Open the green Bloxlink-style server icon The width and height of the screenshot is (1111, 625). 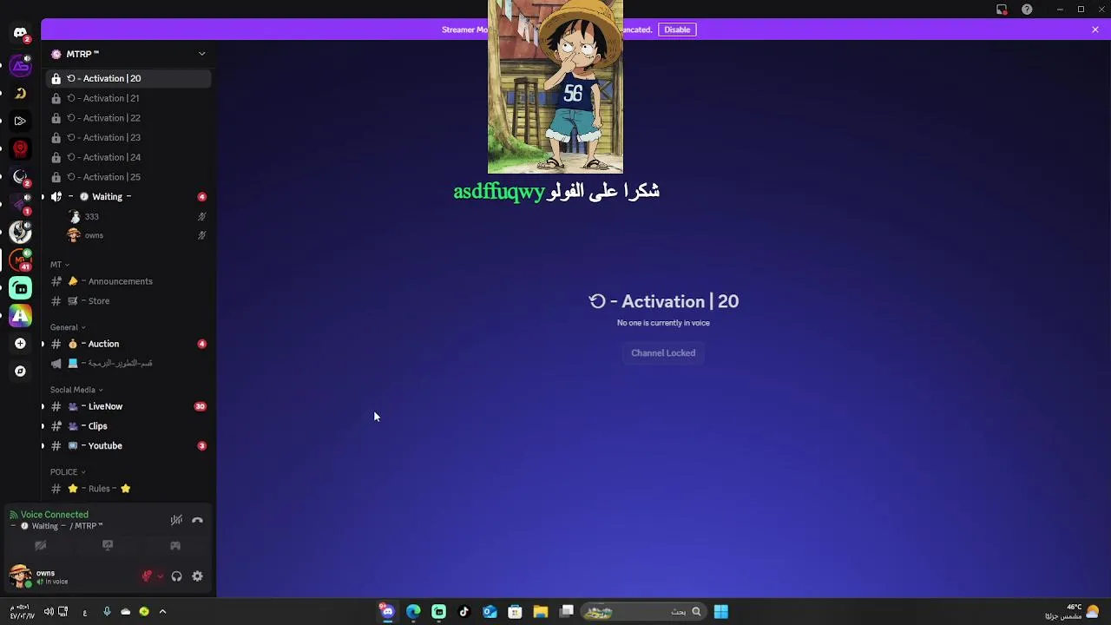tap(20, 288)
